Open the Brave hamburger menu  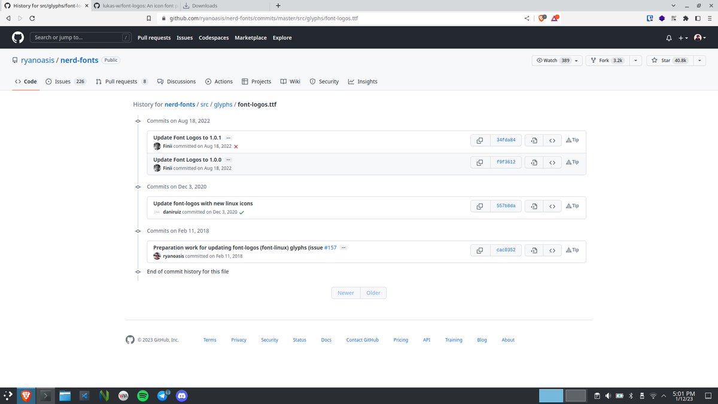click(x=709, y=18)
